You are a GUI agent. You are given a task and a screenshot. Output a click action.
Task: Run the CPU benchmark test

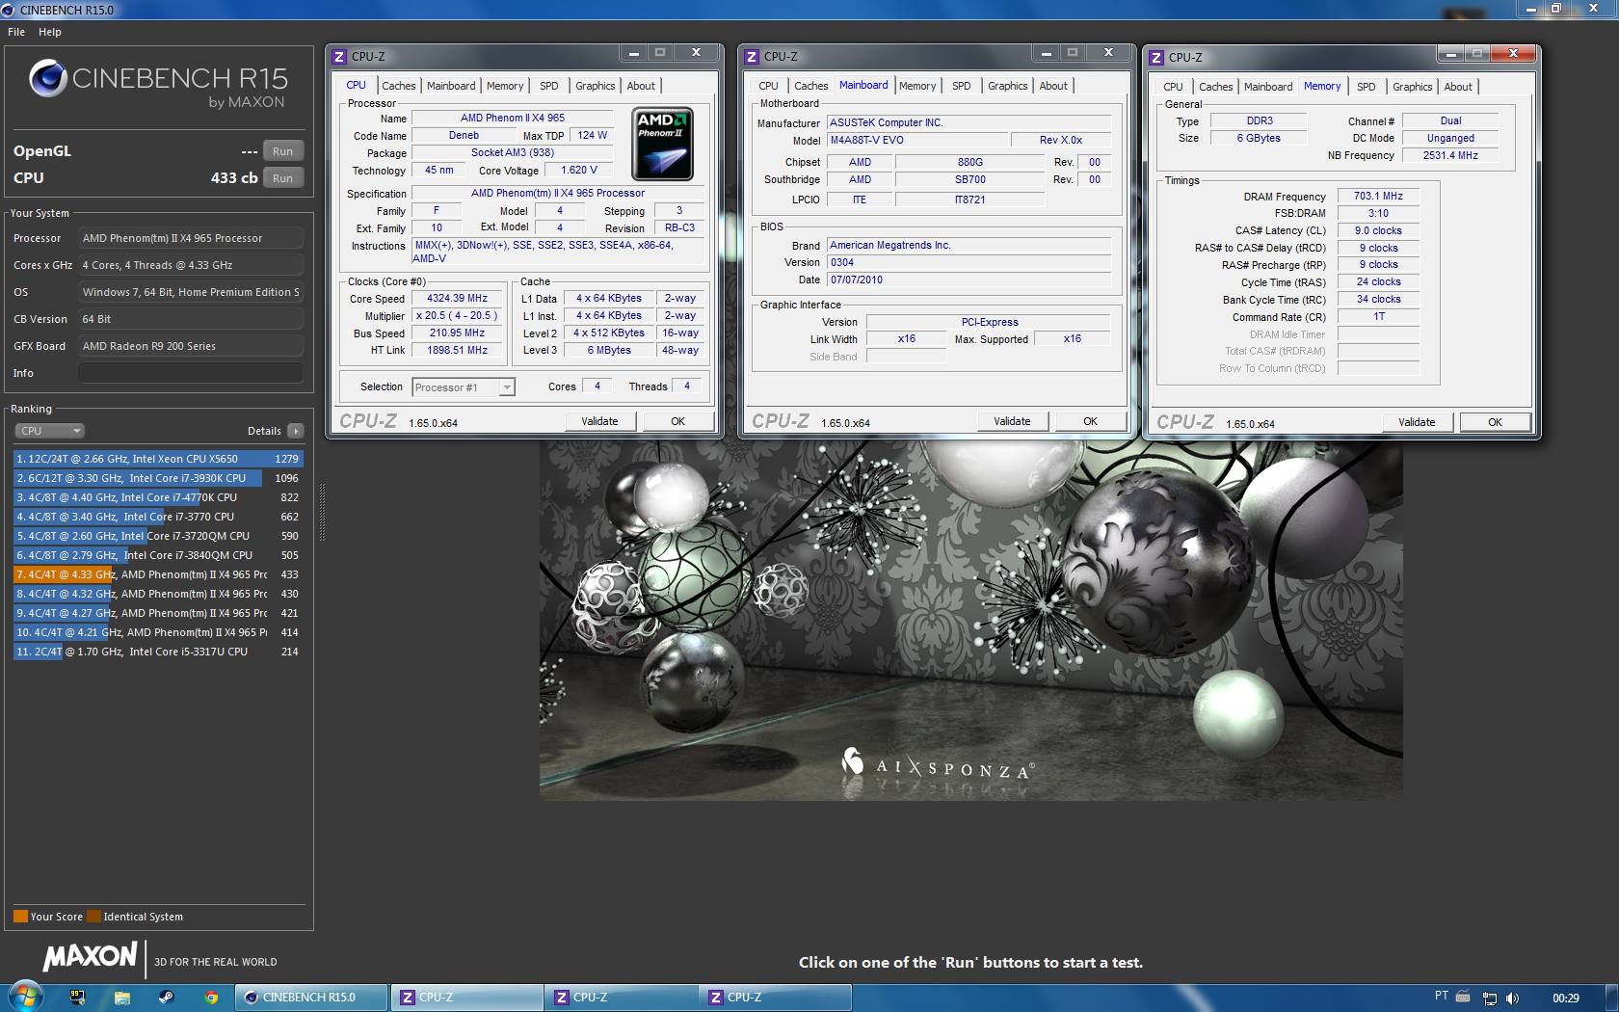pyautogui.click(x=282, y=178)
